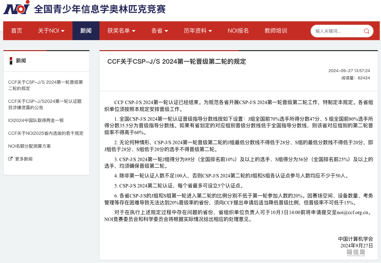
Task: Click the 新闻 sidebar heading text
Action: pos(21,60)
